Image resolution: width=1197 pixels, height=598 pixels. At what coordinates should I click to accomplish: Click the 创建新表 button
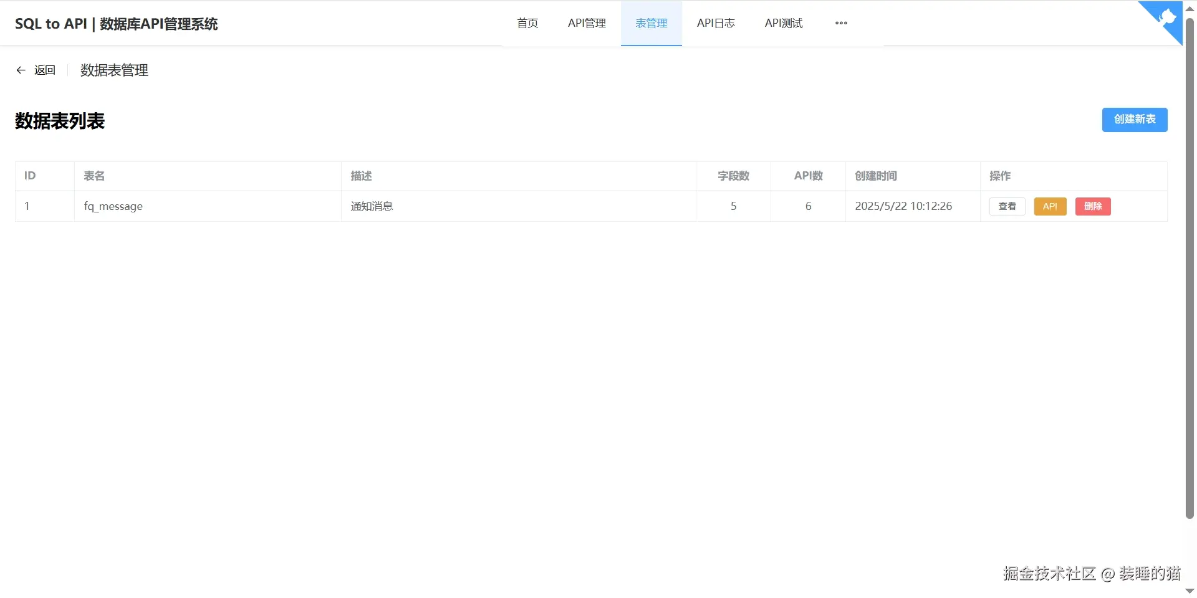1135,120
